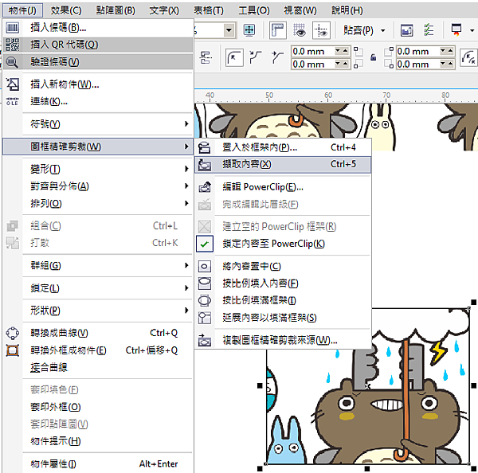The image size is (478, 473).
Task: Toggle Lock Contents to PowerClip checkmark
Action: 205,244
